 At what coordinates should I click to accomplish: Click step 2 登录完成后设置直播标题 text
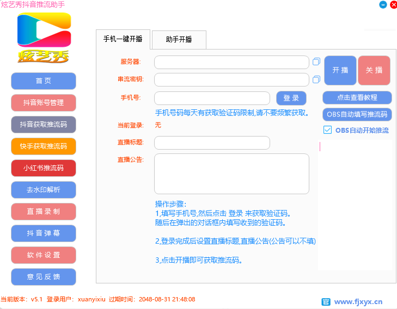pos(235,241)
